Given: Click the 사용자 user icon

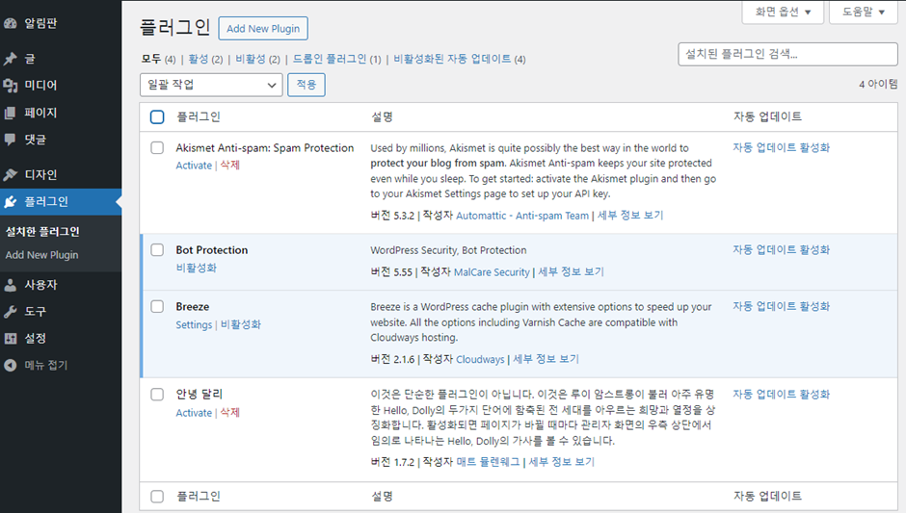Looking at the screenshot, I should pyautogui.click(x=11, y=285).
